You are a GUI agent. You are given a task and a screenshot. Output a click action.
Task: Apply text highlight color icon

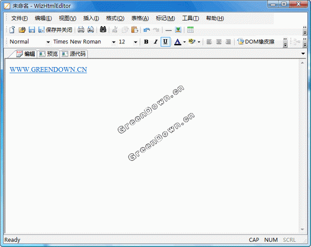192,42
